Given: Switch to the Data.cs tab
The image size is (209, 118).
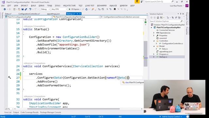Looking at the screenshot, I should pos(8,14).
